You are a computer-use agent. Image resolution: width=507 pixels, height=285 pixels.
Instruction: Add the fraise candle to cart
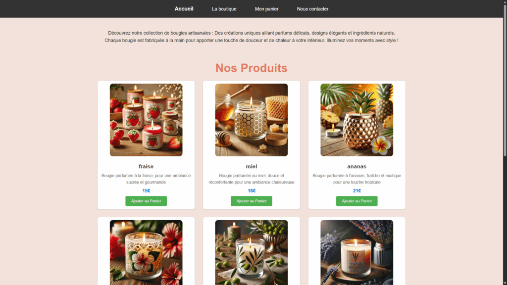(146, 201)
